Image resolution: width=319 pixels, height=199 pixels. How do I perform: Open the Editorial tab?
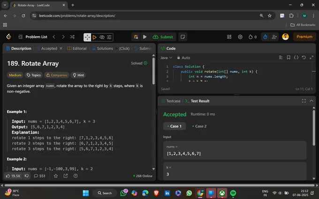click(x=77, y=48)
